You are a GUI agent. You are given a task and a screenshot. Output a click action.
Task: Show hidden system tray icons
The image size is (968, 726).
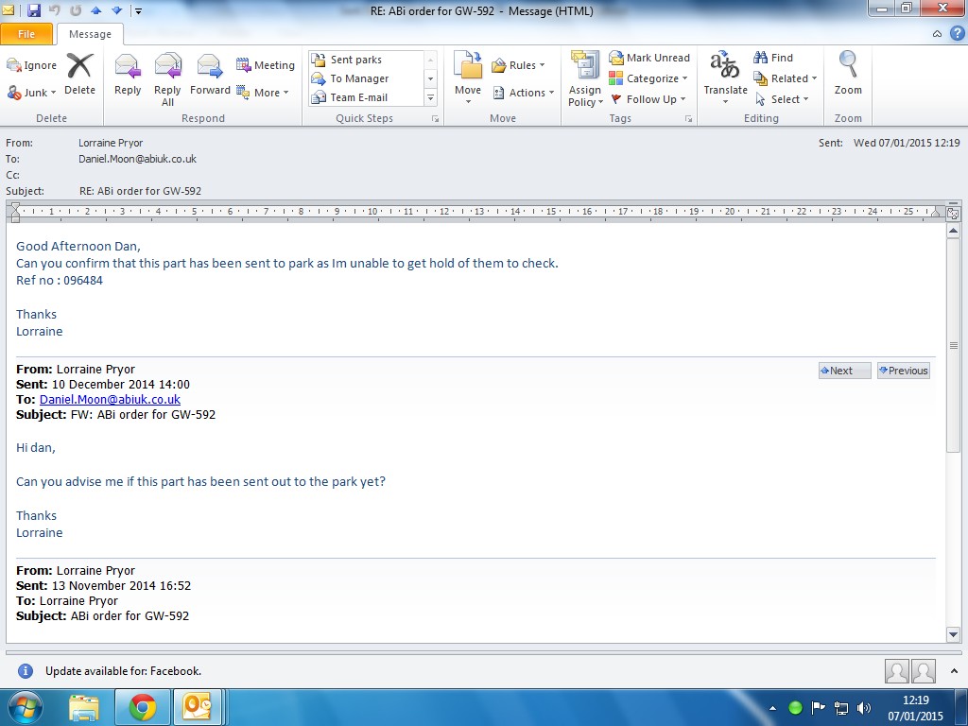[x=772, y=708]
